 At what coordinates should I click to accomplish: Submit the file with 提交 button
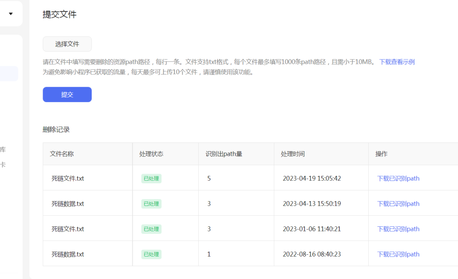pos(67,94)
